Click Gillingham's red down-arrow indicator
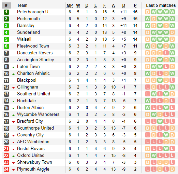The width and height of the screenshot is (178, 174). click(13, 88)
